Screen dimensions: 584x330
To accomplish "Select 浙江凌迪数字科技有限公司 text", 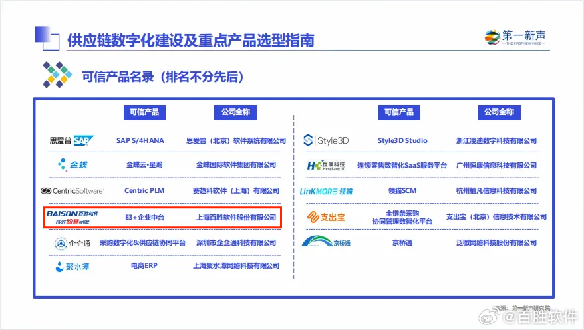I will click(496, 140).
